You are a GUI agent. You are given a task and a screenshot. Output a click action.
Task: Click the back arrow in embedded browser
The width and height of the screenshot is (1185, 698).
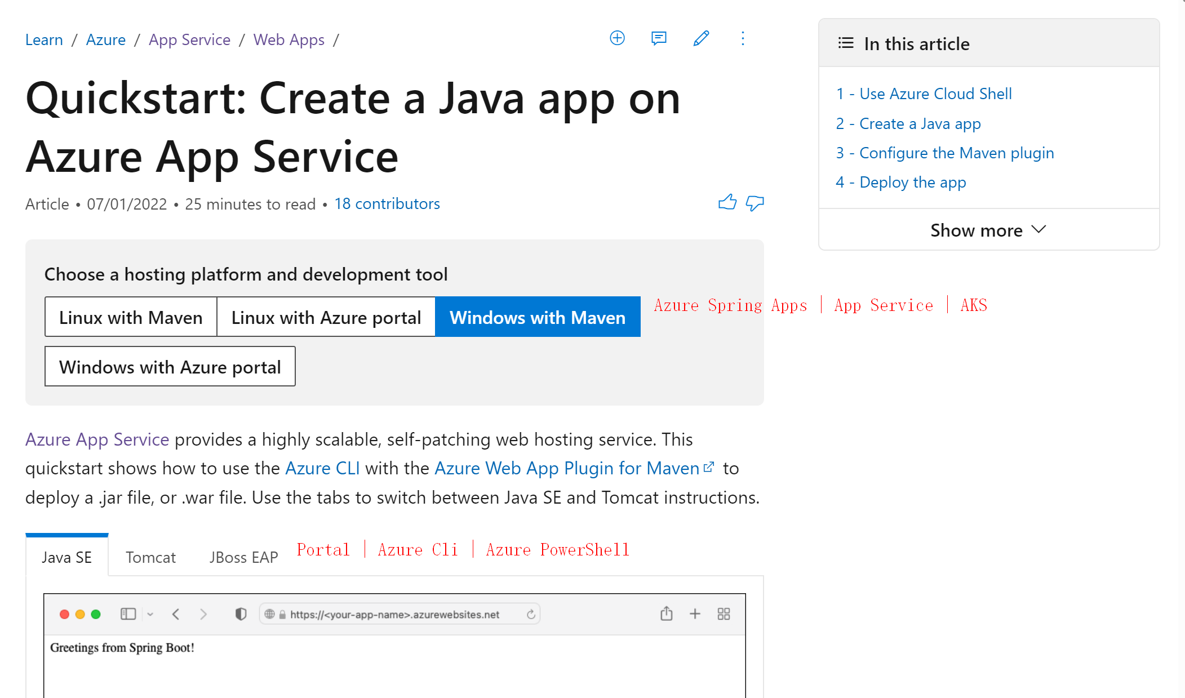point(176,614)
